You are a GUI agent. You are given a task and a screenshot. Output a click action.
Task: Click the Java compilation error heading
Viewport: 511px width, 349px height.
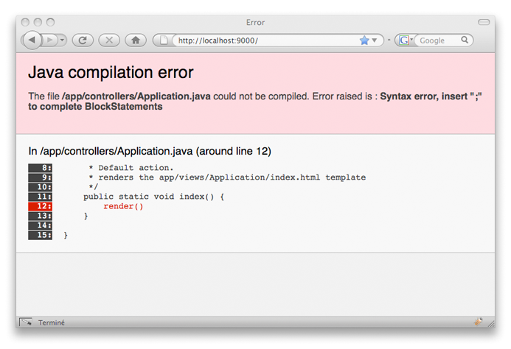click(x=111, y=73)
